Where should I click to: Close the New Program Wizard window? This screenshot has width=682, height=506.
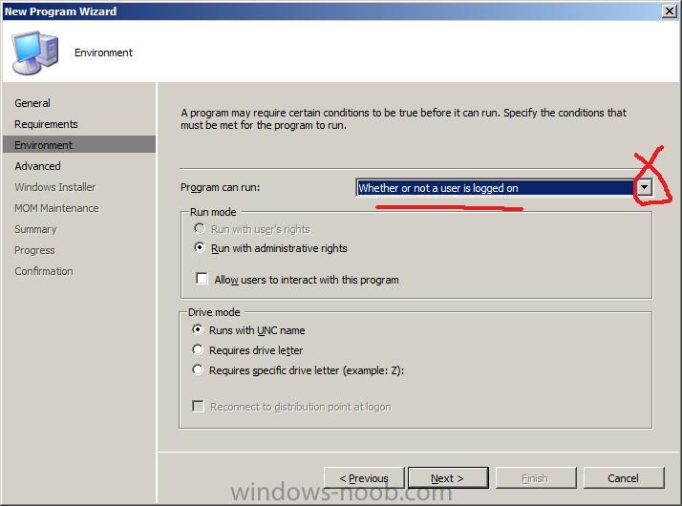click(669, 11)
